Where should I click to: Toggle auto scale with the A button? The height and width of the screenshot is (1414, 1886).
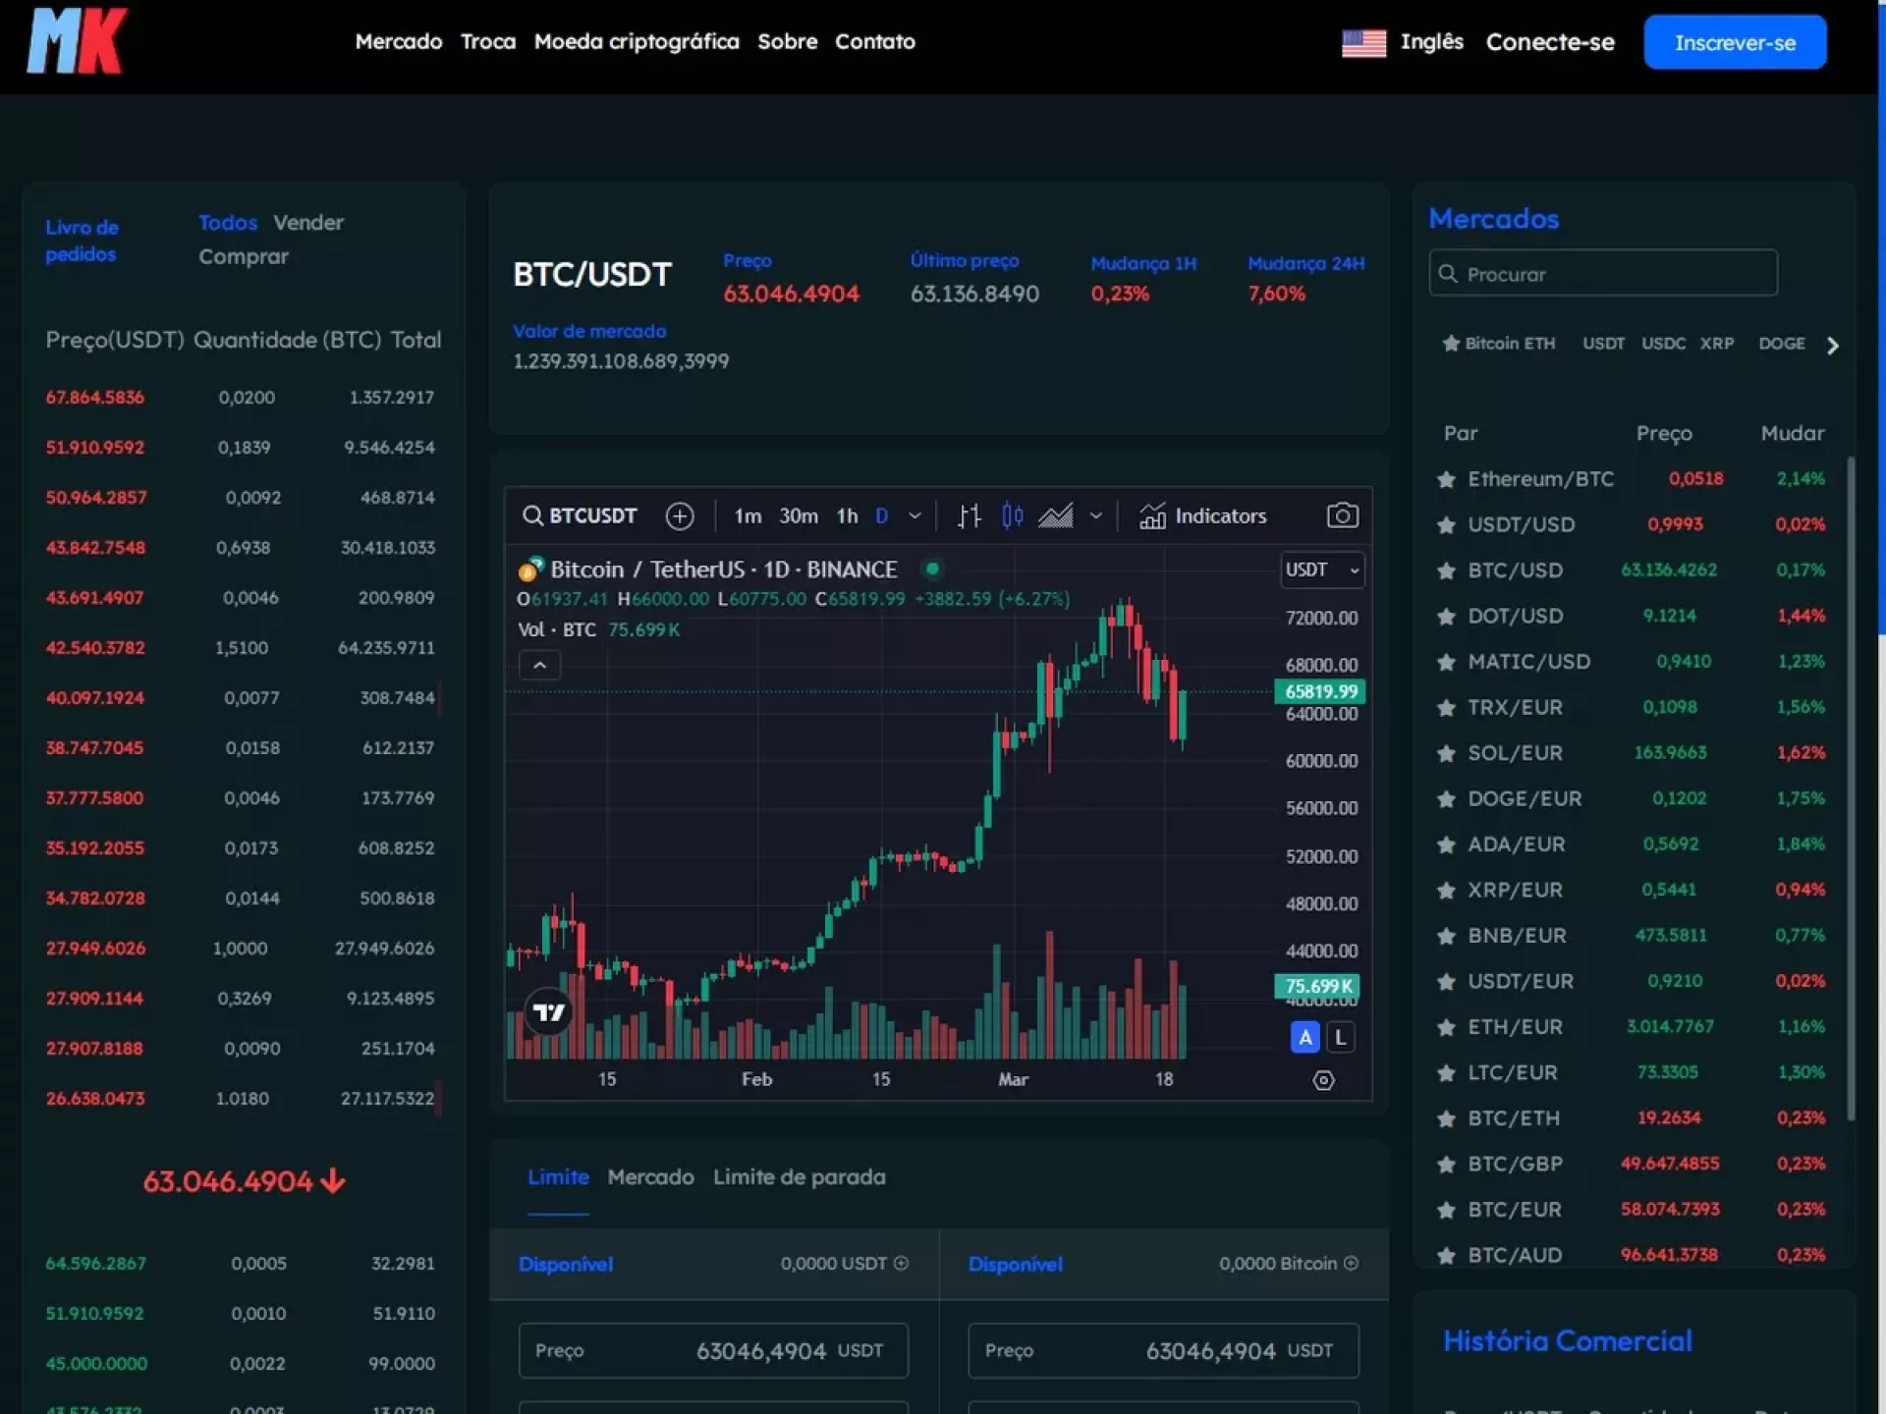[x=1304, y=1037]
